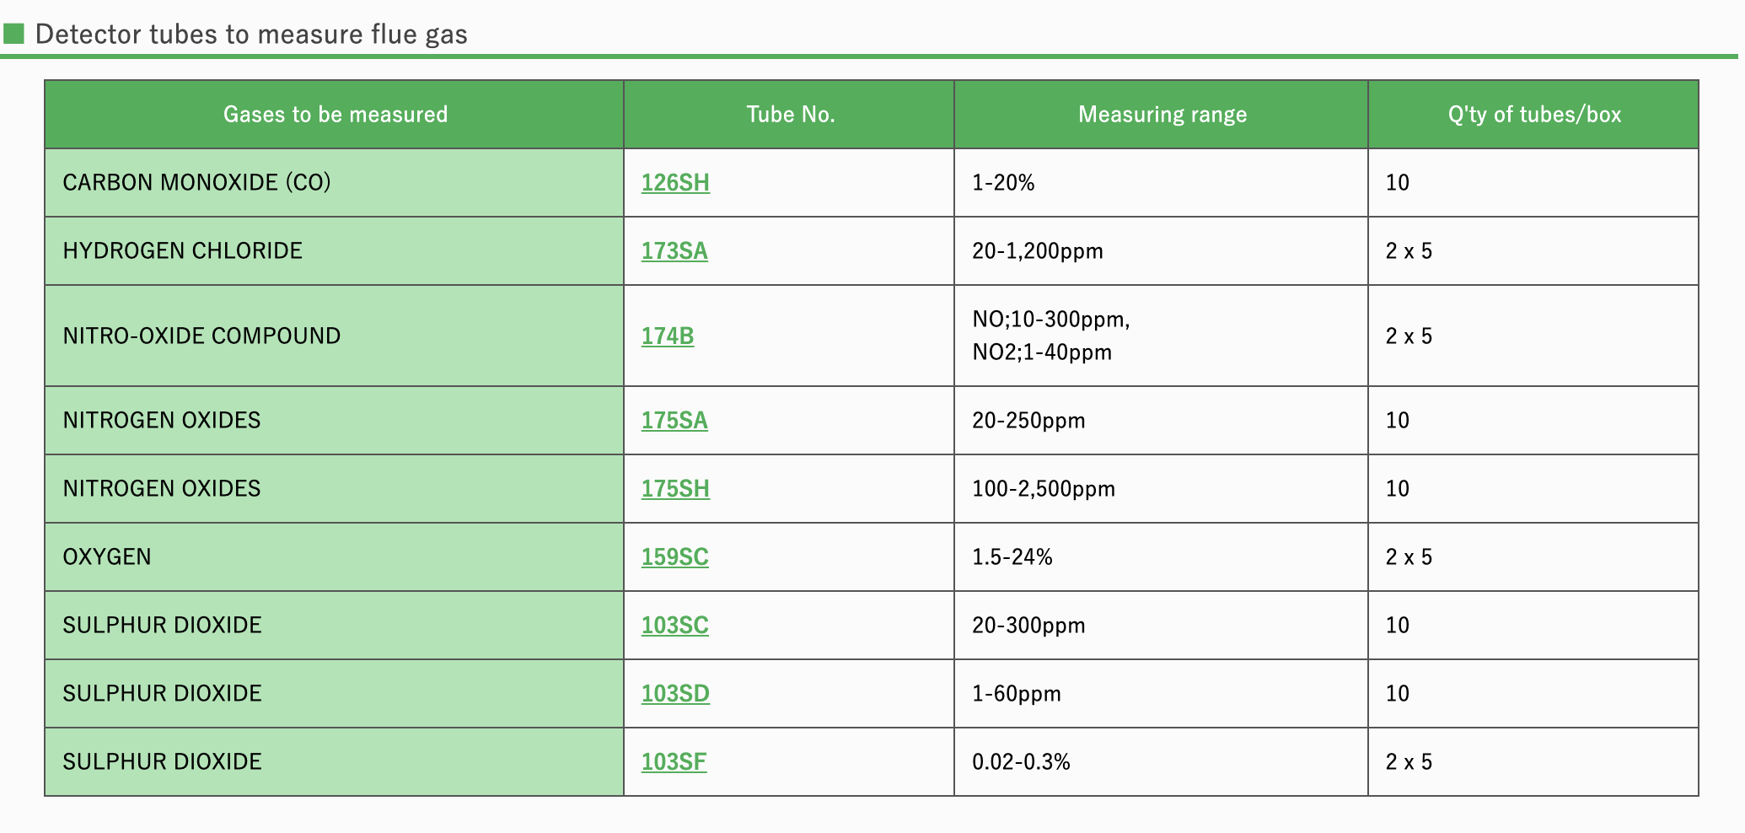The height and width of the screenshot is (833, 1745).
Task: Click the green square icon beside the heading
Action: (x=13, y=34)
